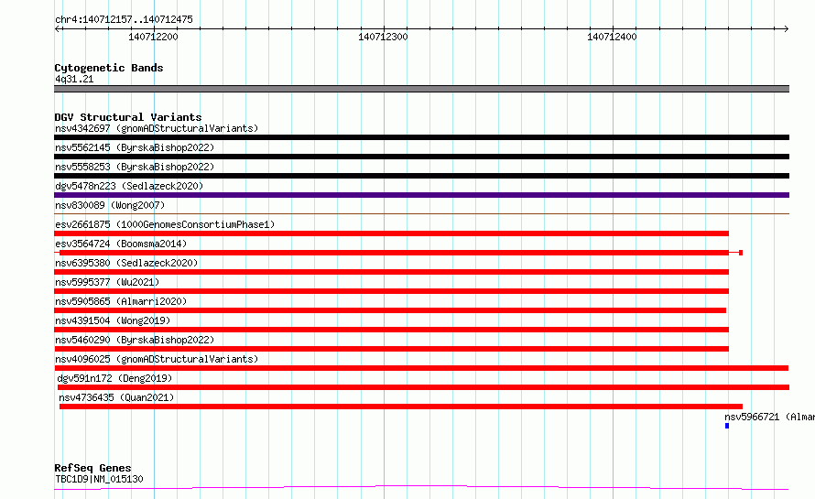Viewport: 815px width, 499px height.
Task: Click the nsv6395380 Sedlazeck2020 label
Action: coord(126,263)
